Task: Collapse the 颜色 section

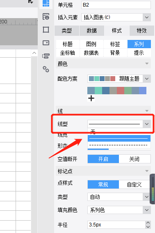Action: click(147, 63)
